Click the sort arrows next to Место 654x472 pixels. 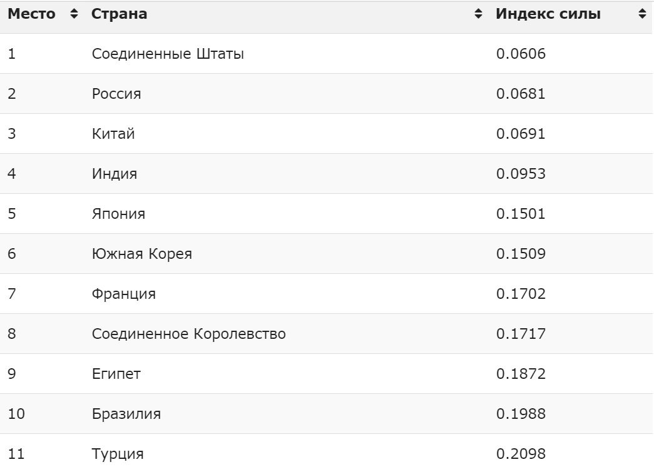point(74,14)
